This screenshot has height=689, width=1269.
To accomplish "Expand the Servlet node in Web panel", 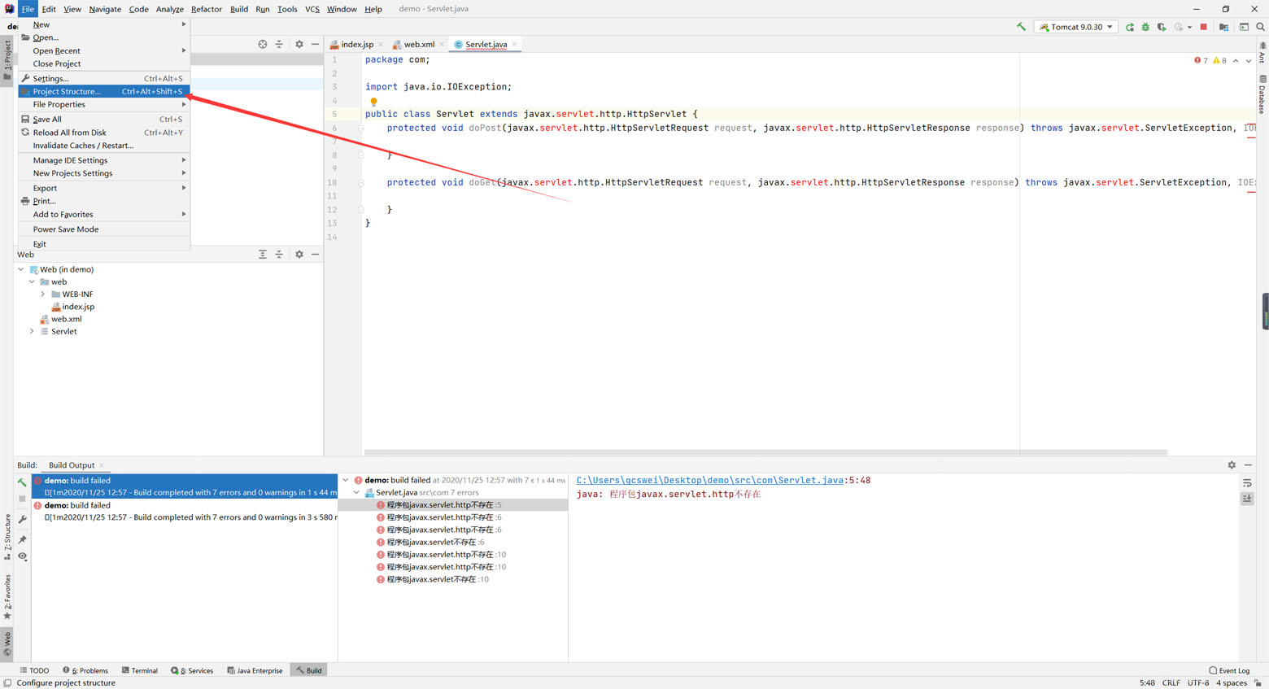I will click(x=33, y=332).
